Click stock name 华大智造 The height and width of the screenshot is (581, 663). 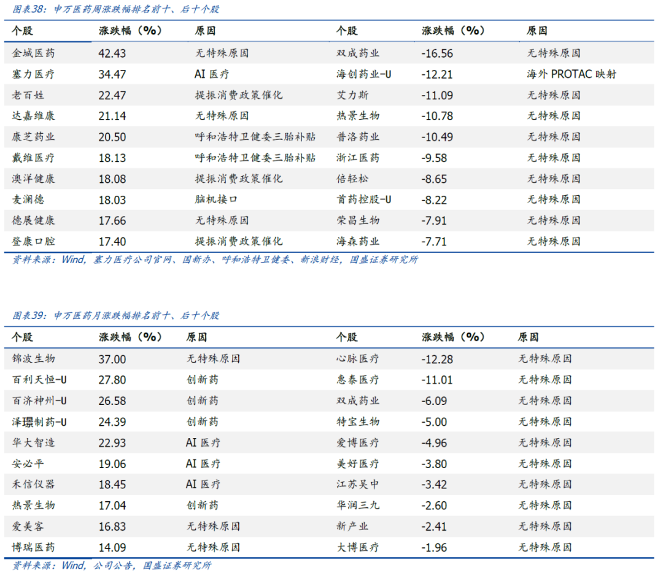click(x=33, y=443)
